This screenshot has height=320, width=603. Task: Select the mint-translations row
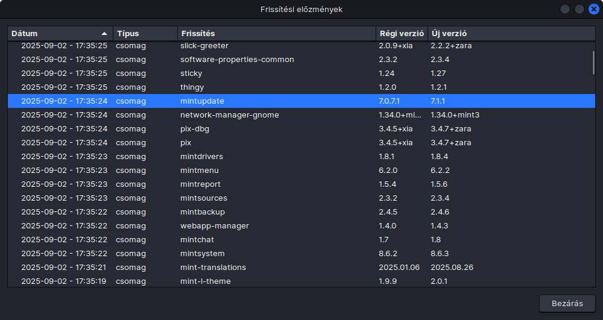point(301,267)
